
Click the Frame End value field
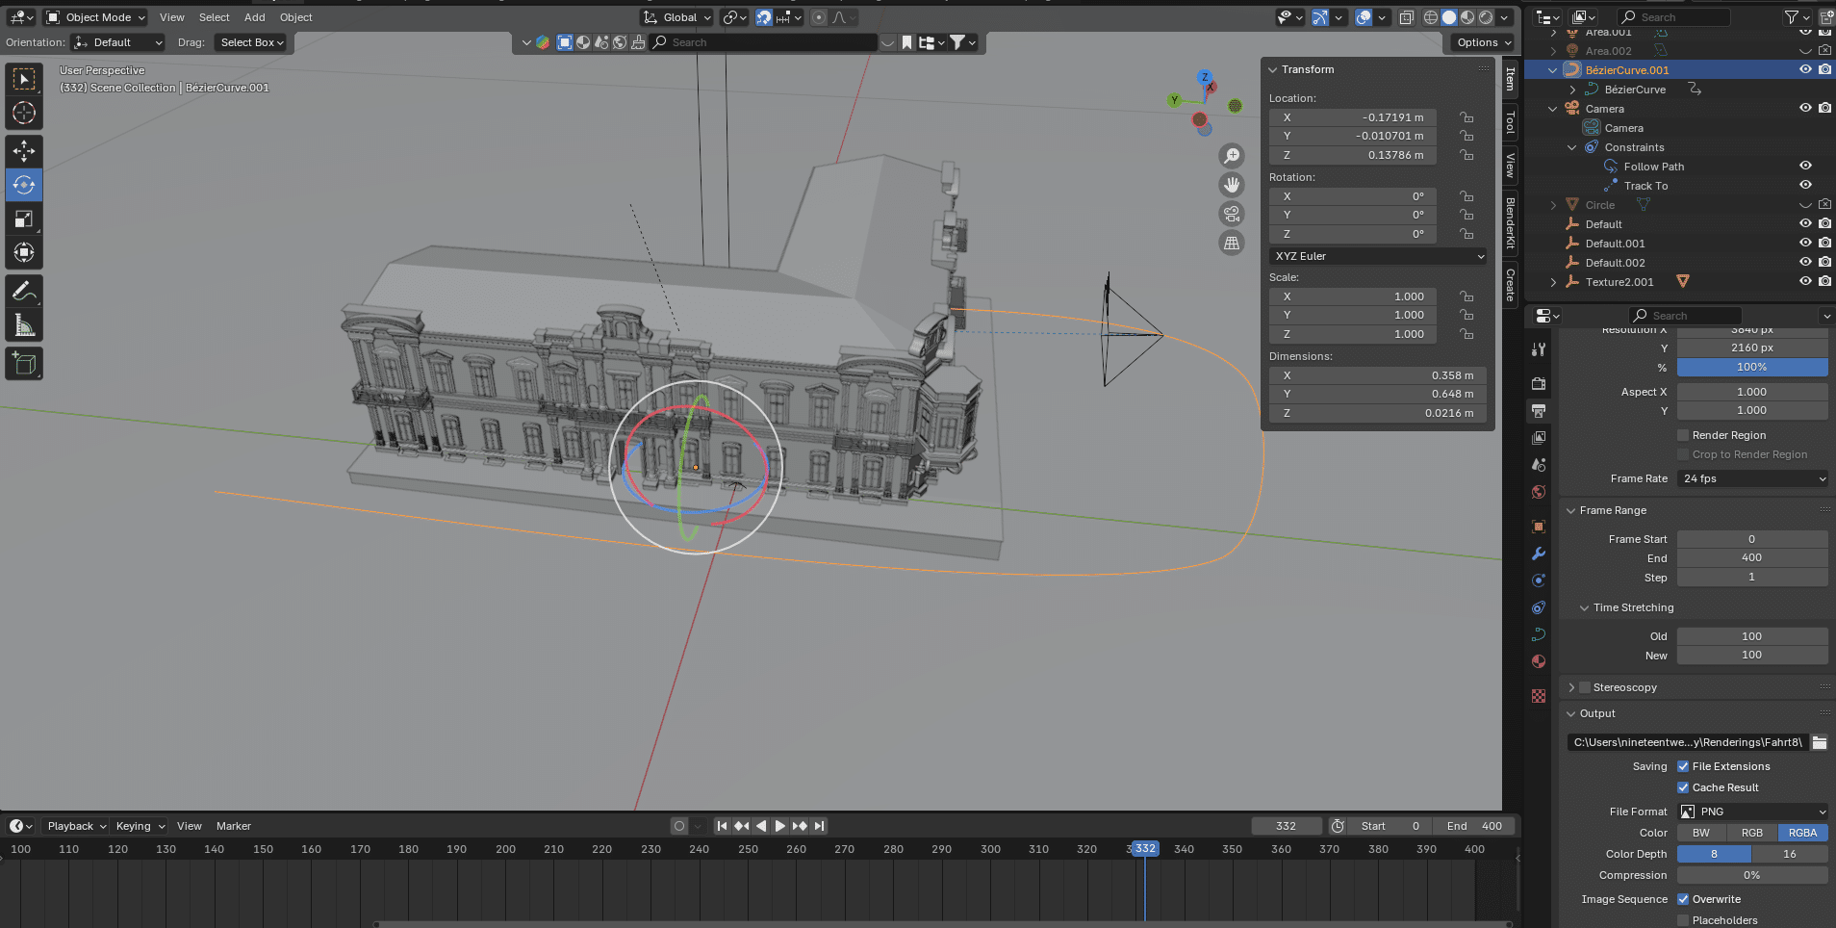pos(1751,557)
